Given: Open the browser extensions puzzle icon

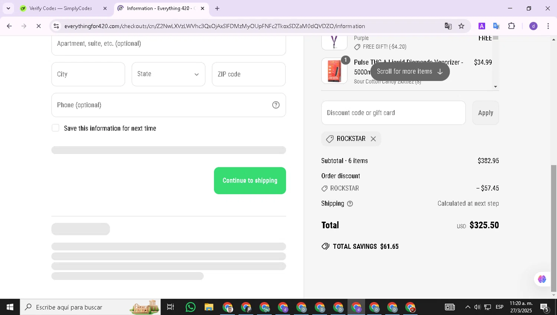Looking at the screenshot, I should [x=512, y=26].
